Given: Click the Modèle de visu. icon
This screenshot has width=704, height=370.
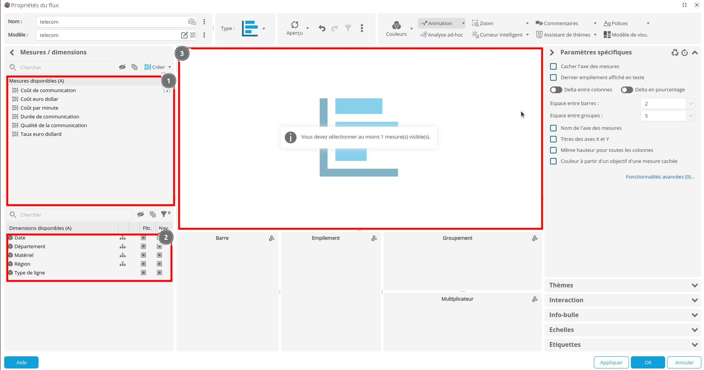Looking at the screenshot, I should click(x=607, y=35).
